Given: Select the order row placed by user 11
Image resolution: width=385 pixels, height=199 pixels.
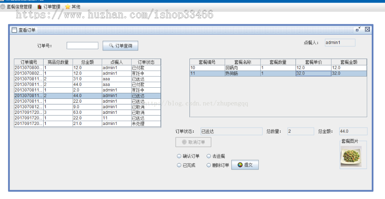Looking at the screenshot, I should [x=87, y=118].
